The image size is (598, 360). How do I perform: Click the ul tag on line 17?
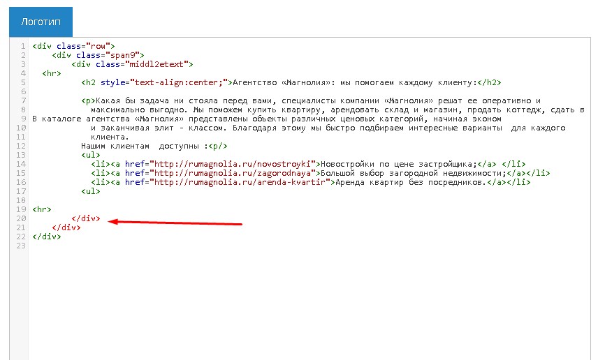[91, 191]
